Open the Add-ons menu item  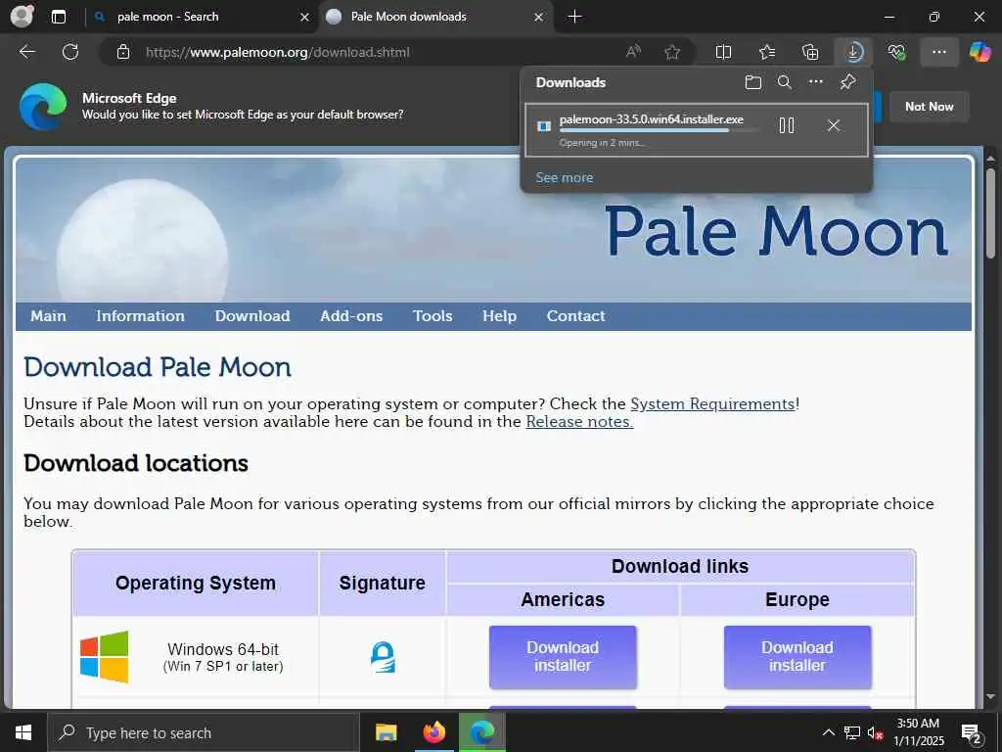[x=351, y=316]
